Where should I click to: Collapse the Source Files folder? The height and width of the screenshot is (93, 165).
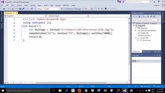136,38
